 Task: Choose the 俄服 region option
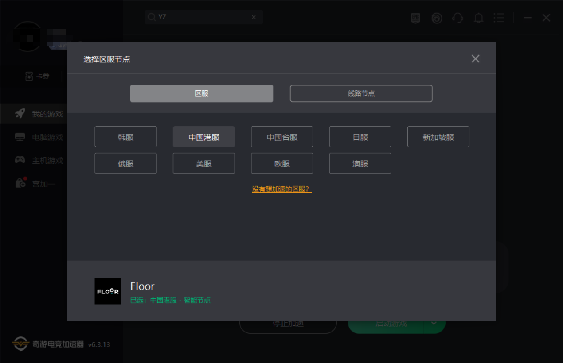[125, 163]
